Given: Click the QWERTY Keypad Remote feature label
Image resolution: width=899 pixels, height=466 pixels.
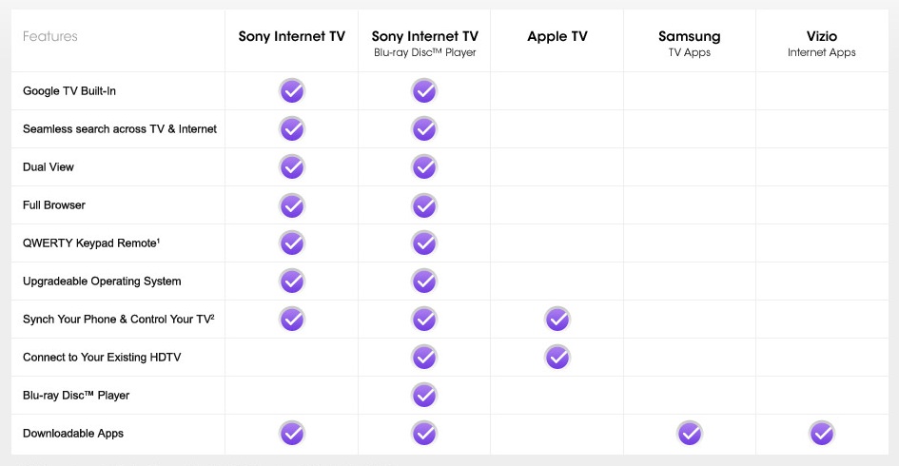Looking at the screenshot, I should click(x=91, y=243).
